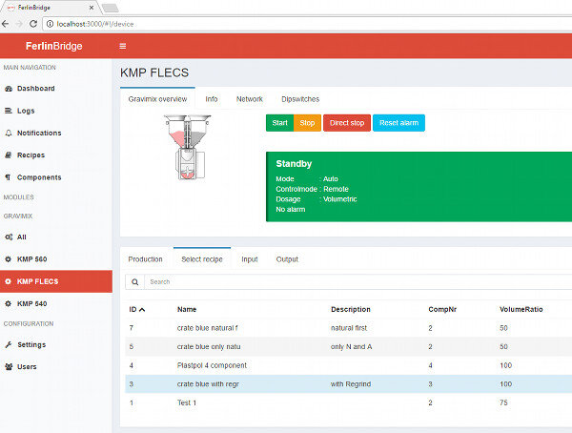Click the recipe Search input field

[357, 282]
